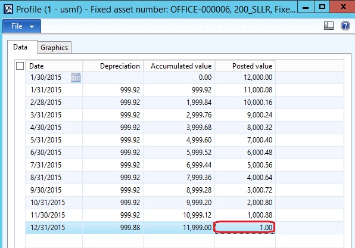Sort by the Date column header
The width and height of the screenshot is (355, 248).
(54, 66)
